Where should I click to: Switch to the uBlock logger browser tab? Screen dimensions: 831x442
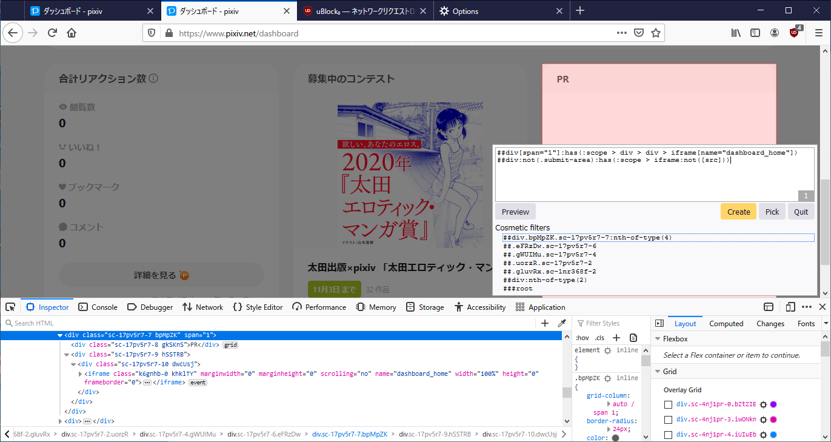[x=365, y=11]
